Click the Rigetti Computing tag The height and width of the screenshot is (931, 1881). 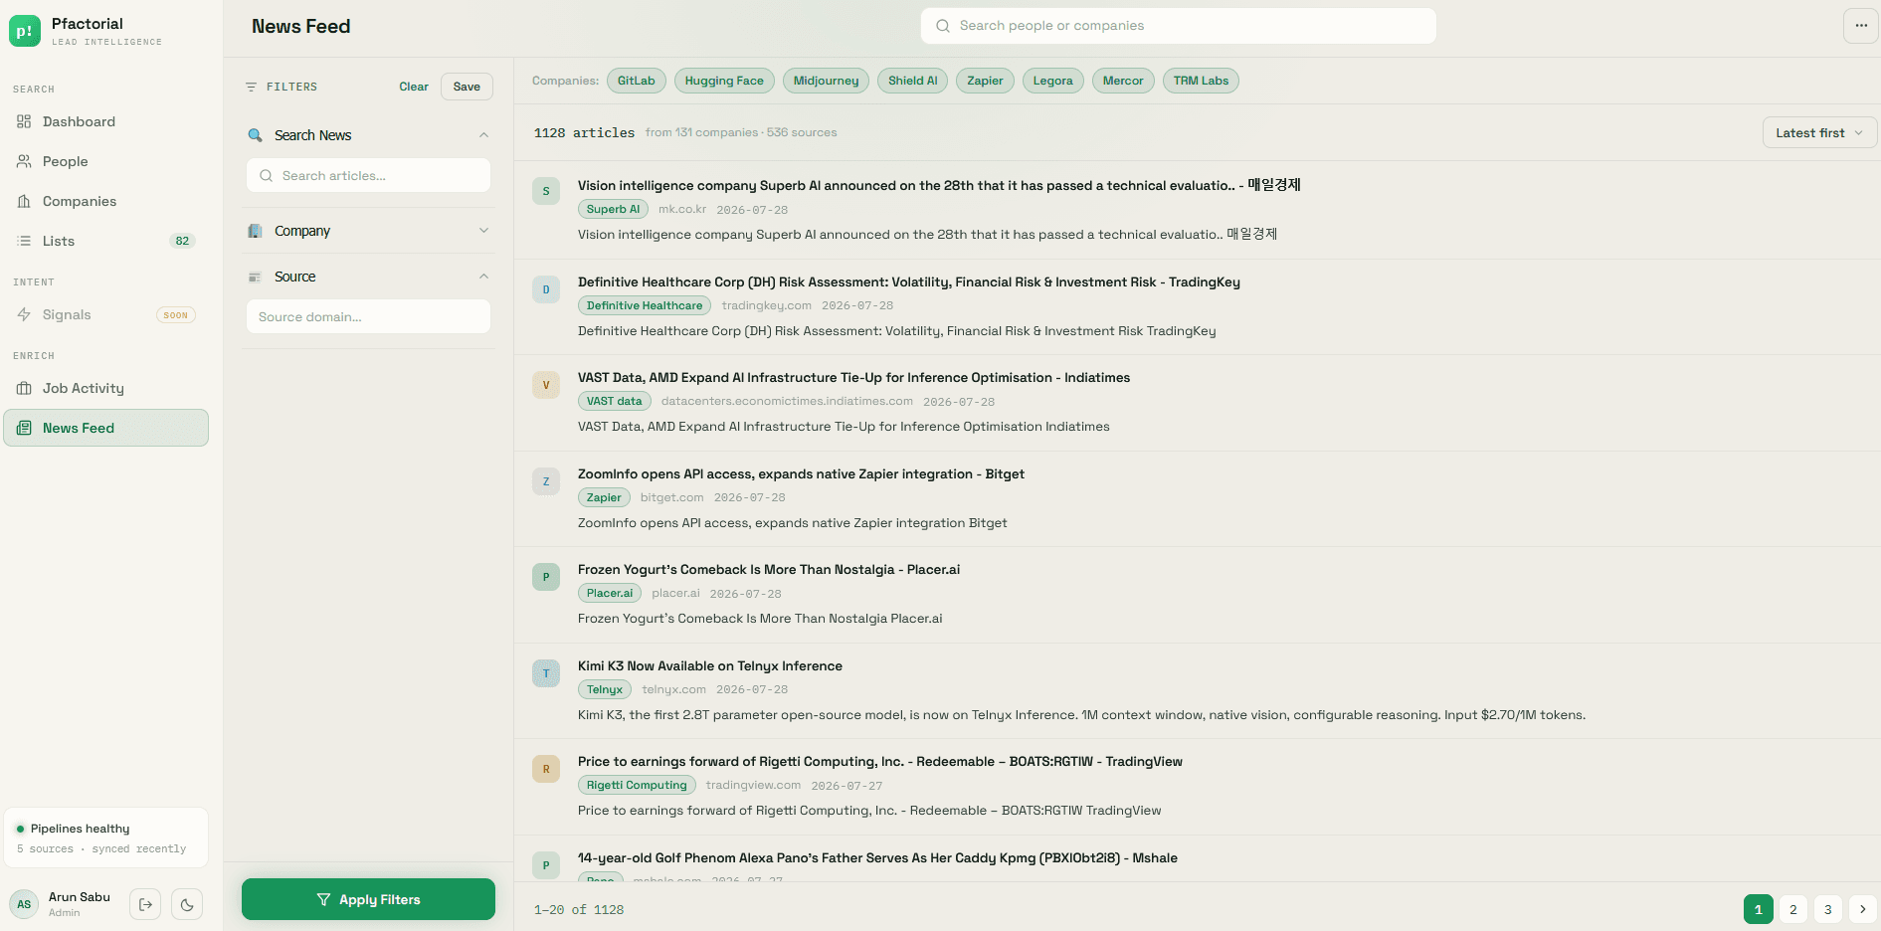coord(637,785)
